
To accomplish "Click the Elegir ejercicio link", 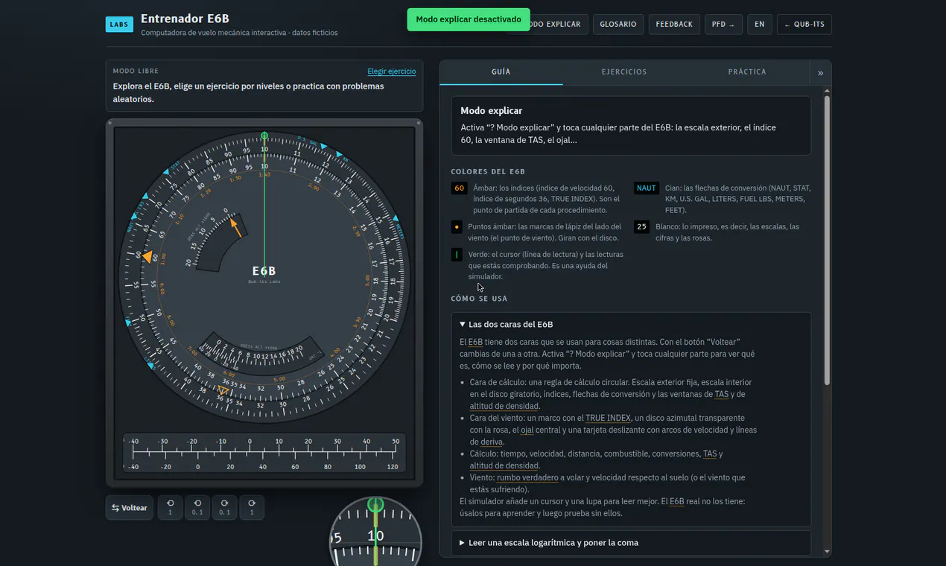I will click(x=392, y=71).
